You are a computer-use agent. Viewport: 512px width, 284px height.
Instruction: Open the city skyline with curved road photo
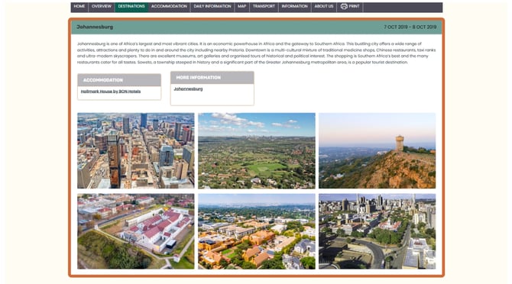pyautogui.click(x=378, y=231)
